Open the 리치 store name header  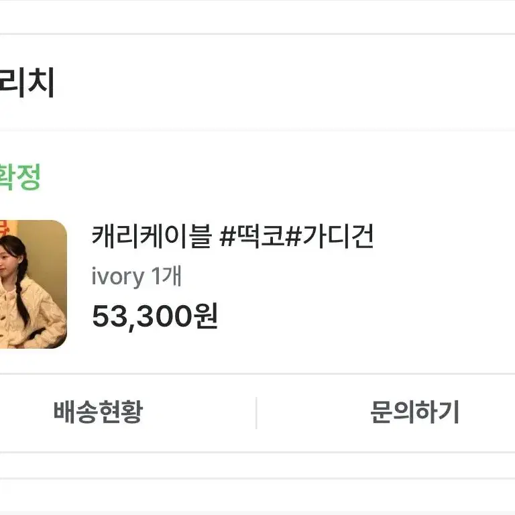(27, 82)
